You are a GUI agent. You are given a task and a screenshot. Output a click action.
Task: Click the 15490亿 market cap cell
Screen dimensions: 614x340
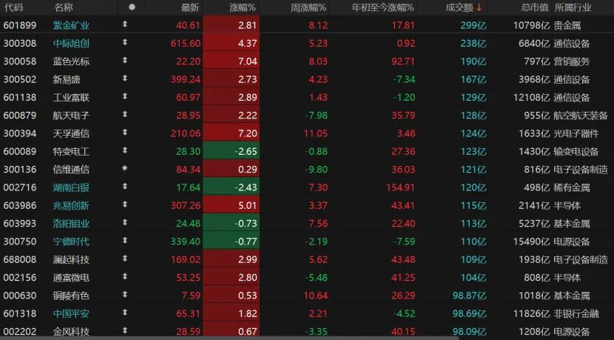(531, 242)
